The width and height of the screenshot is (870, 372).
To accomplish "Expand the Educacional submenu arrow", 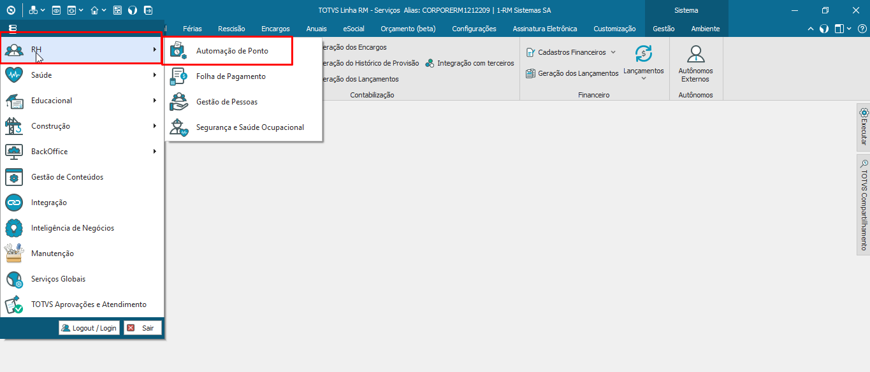I will pos(155,101).
